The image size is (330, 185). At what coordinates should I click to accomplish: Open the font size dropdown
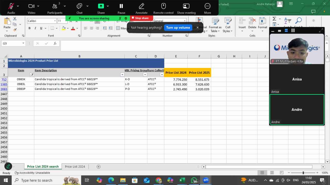(66, 21)
